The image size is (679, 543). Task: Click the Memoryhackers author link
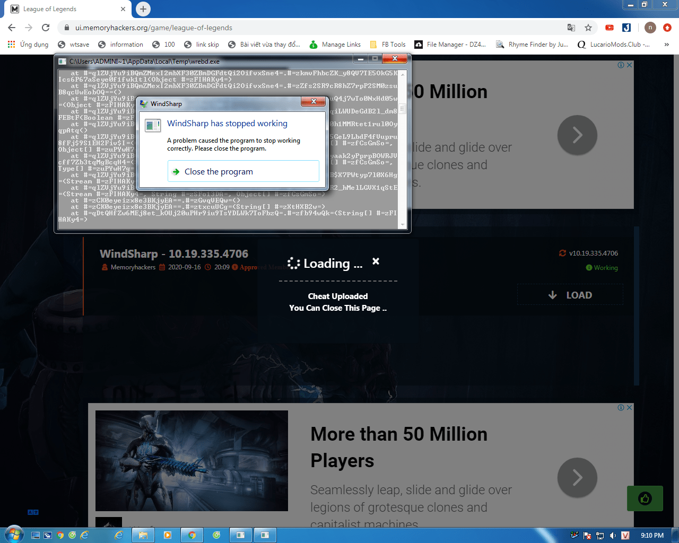pos(133,267)
